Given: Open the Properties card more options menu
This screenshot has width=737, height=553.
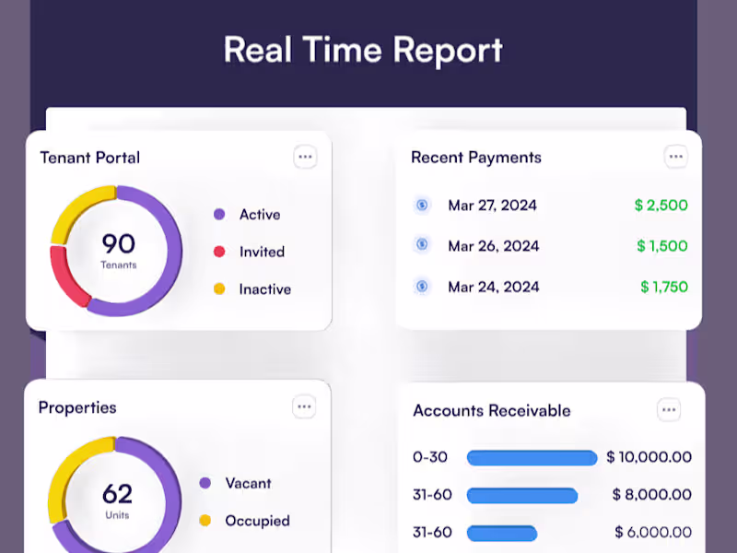Looking at the screenshot, I should (x=304, y=406).
